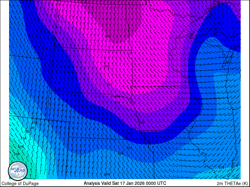
Task: Click the 278 contour label
Action: [x=129, y=134]
